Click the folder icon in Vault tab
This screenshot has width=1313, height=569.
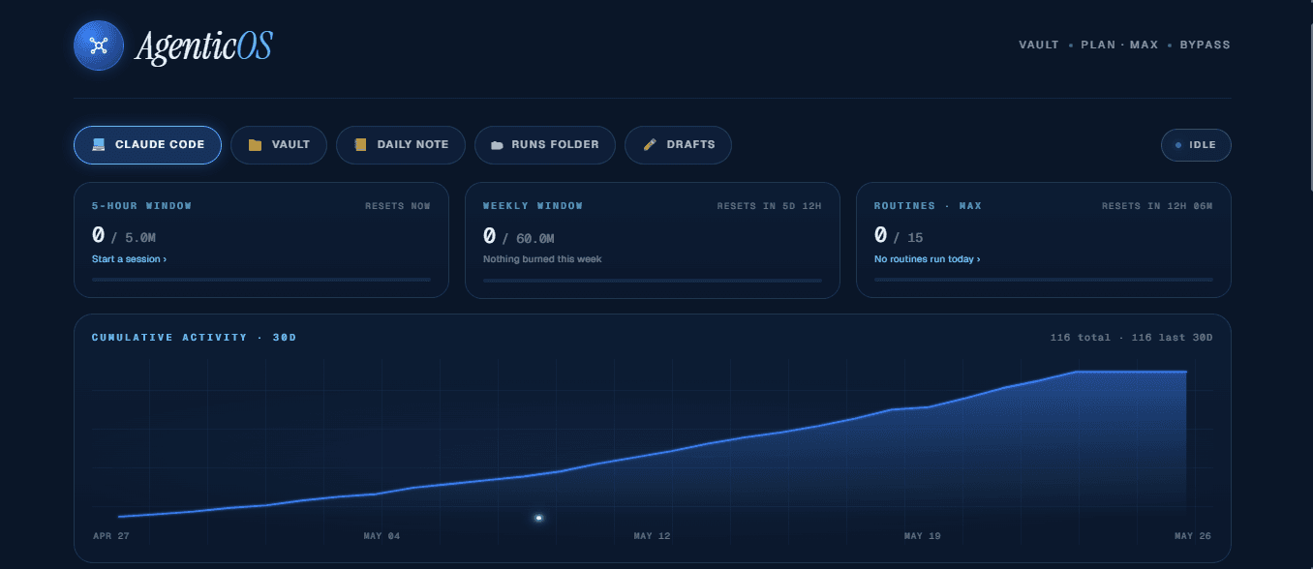pyautogui.click(x=255, y=145)
